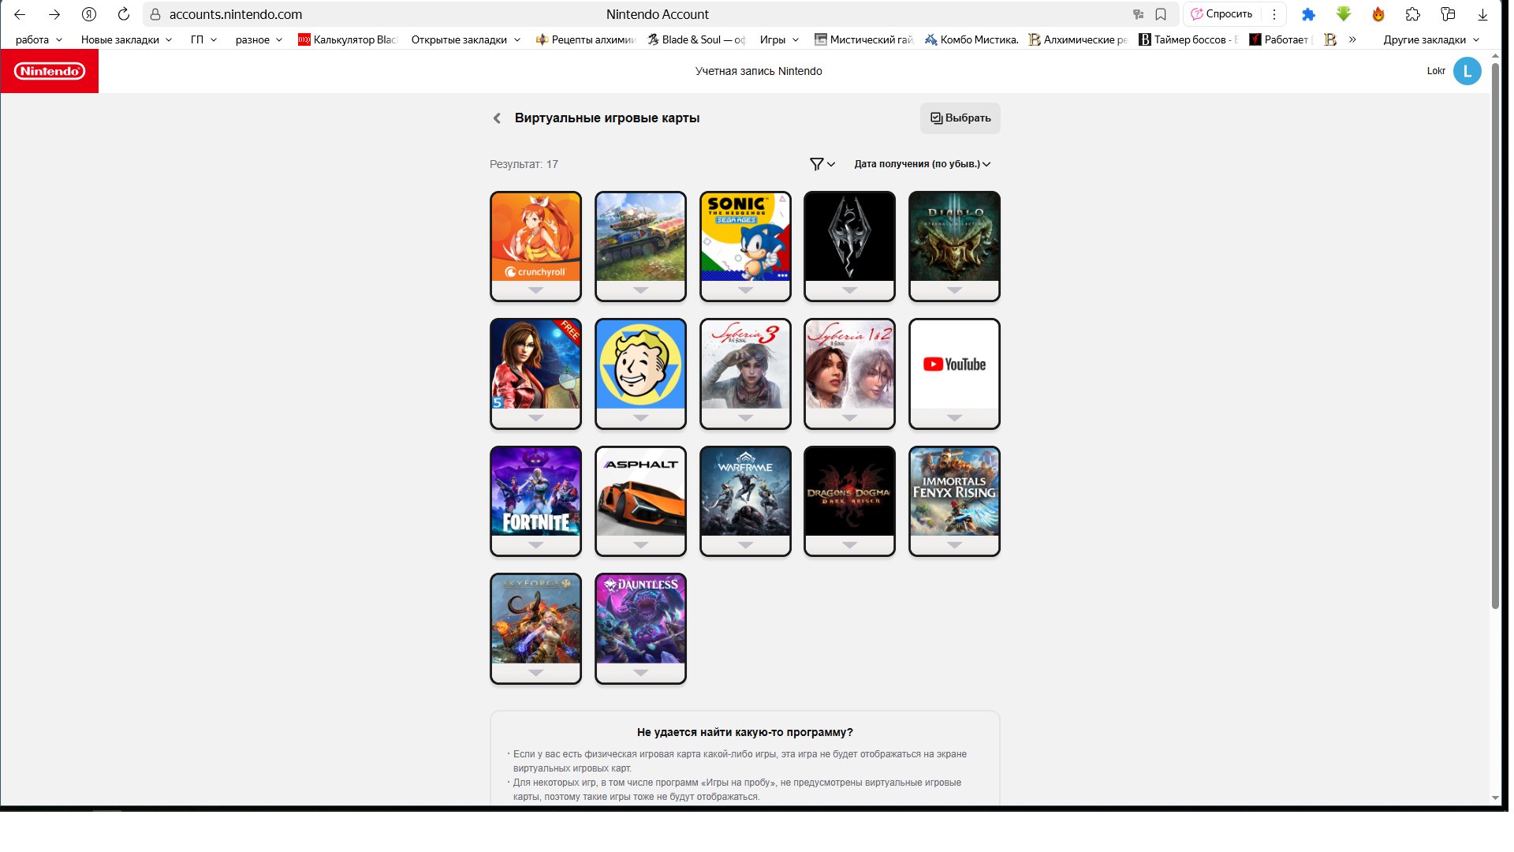The height and width of the screenshot is (852, 1514).
Task: Open browser downloads icon
Action: click(1482, 14)
